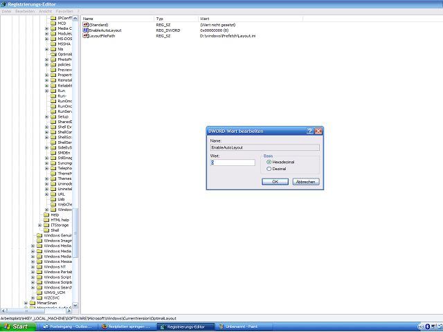The width and height of the screenshot is (443, 332).
Task: Open the ? help menu
Action: tap(78, 11)
